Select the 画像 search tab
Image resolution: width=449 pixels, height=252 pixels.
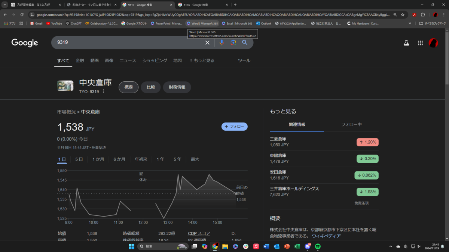pos(109,60)
